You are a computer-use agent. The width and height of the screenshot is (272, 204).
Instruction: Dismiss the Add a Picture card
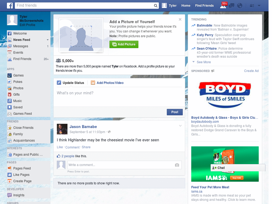tap(180, 19)
